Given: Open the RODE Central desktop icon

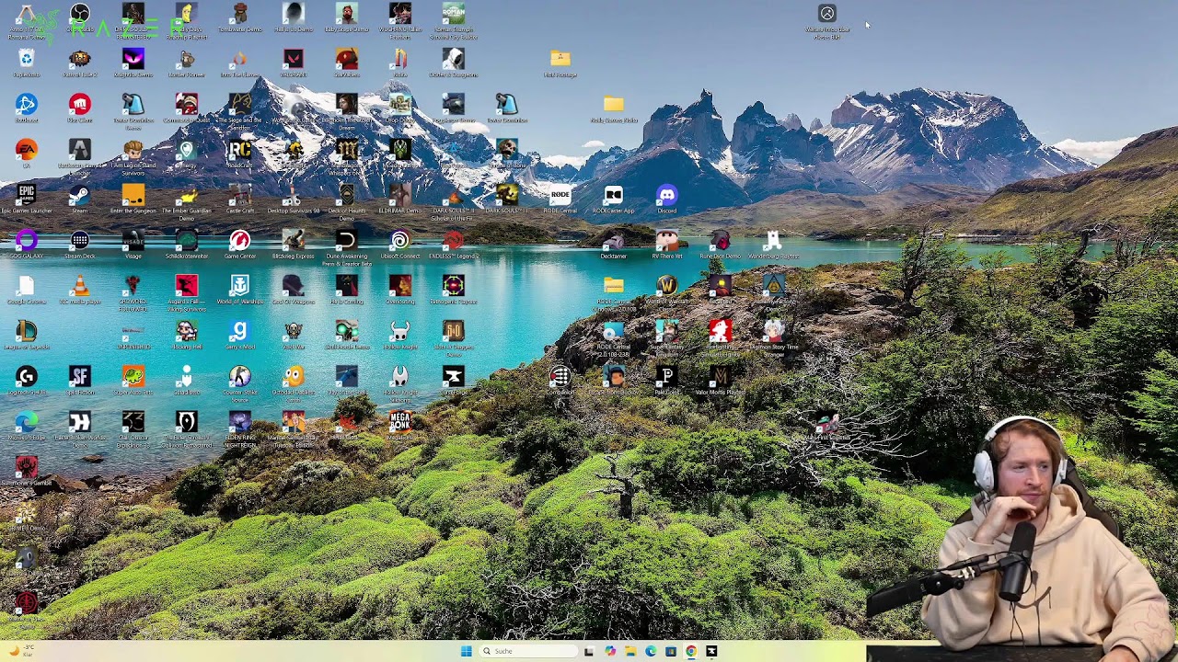Looking at the screenshot, I should pos(560,194).
